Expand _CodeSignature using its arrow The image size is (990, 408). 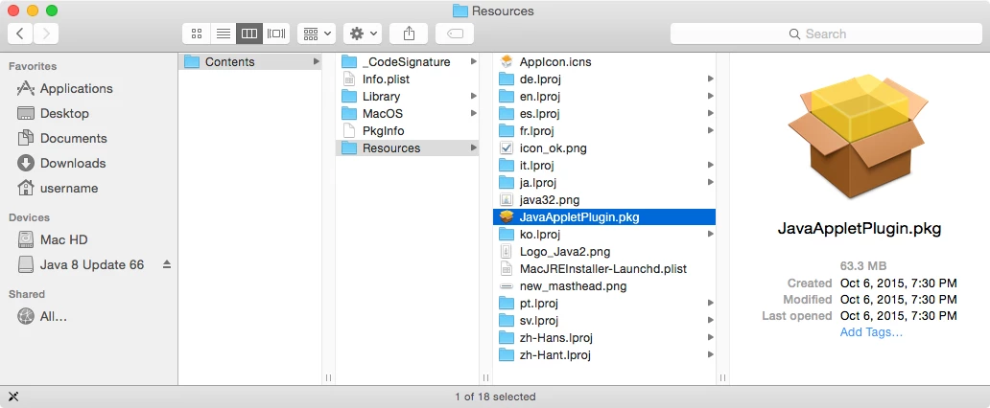tap(474, 62)
